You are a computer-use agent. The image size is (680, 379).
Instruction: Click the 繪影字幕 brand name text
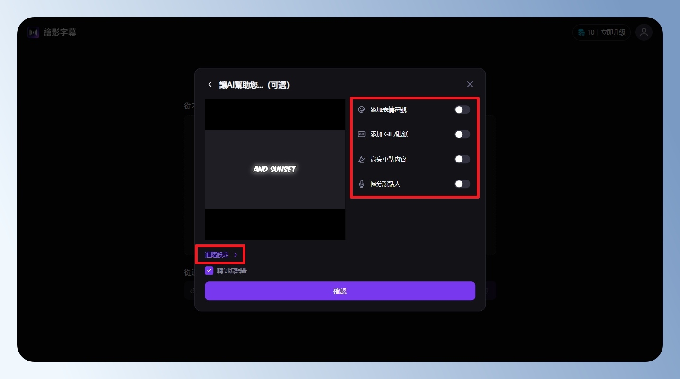(x=60, y=33)
